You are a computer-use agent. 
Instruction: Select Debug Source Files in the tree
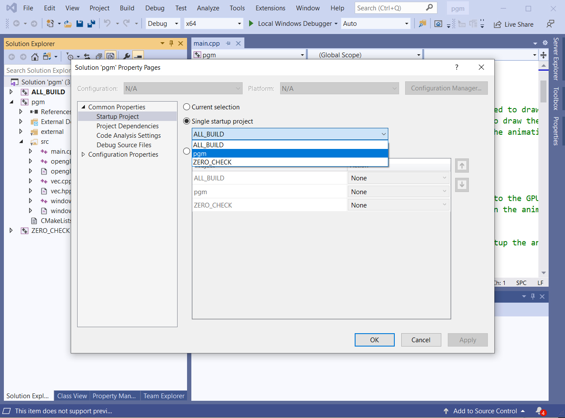click(124, 145)
